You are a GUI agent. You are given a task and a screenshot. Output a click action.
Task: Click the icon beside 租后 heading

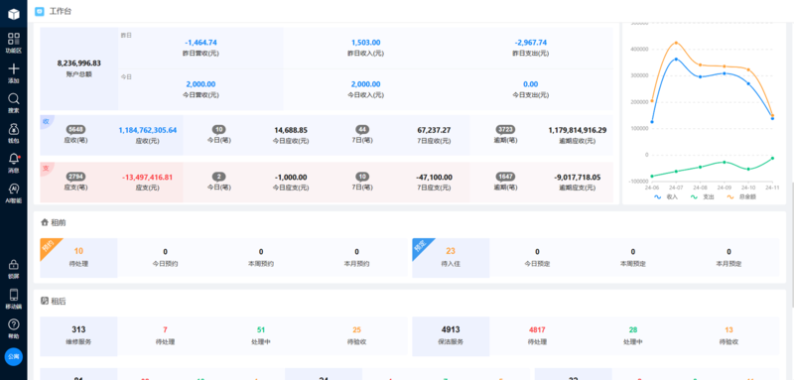pyautogui.click(x=45, y=301)
